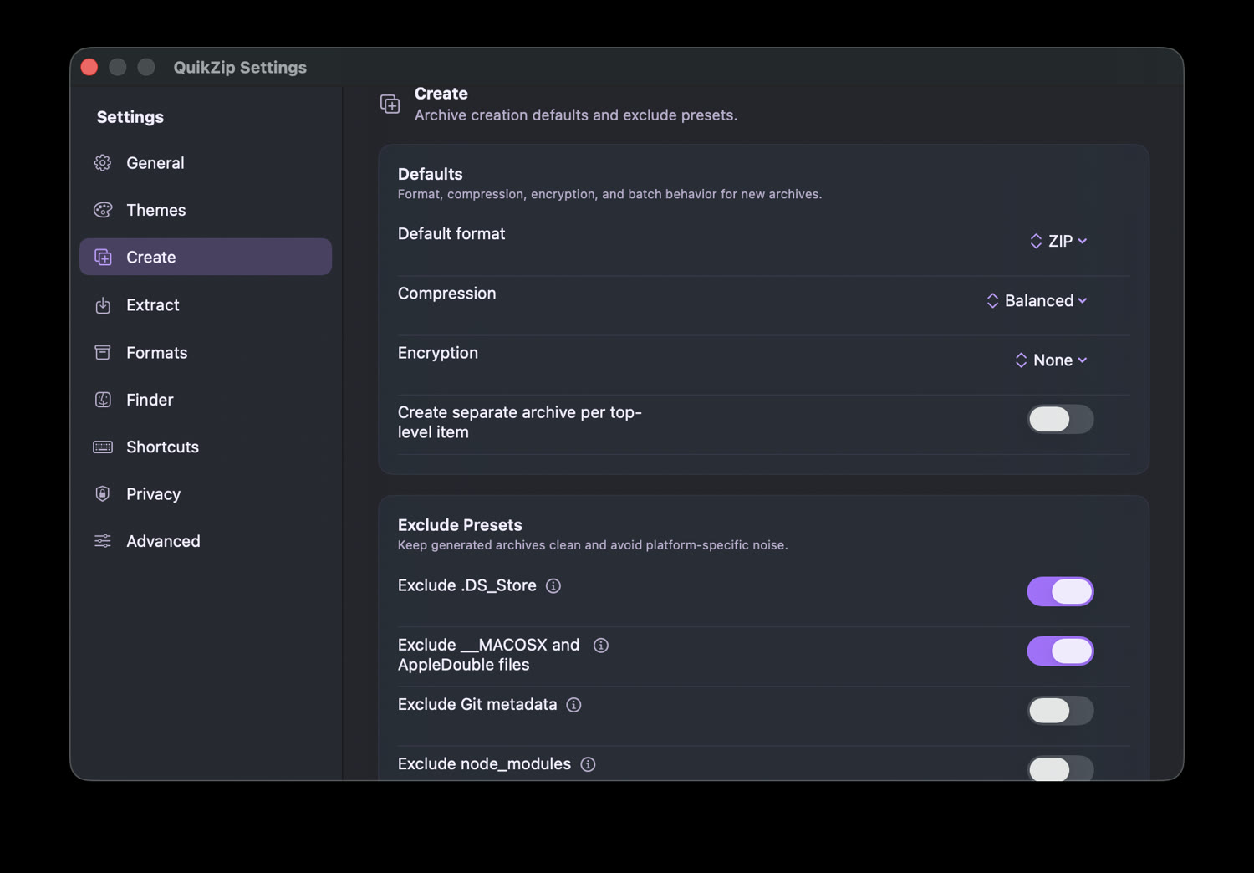Open Extract settings section

(206, 305)
